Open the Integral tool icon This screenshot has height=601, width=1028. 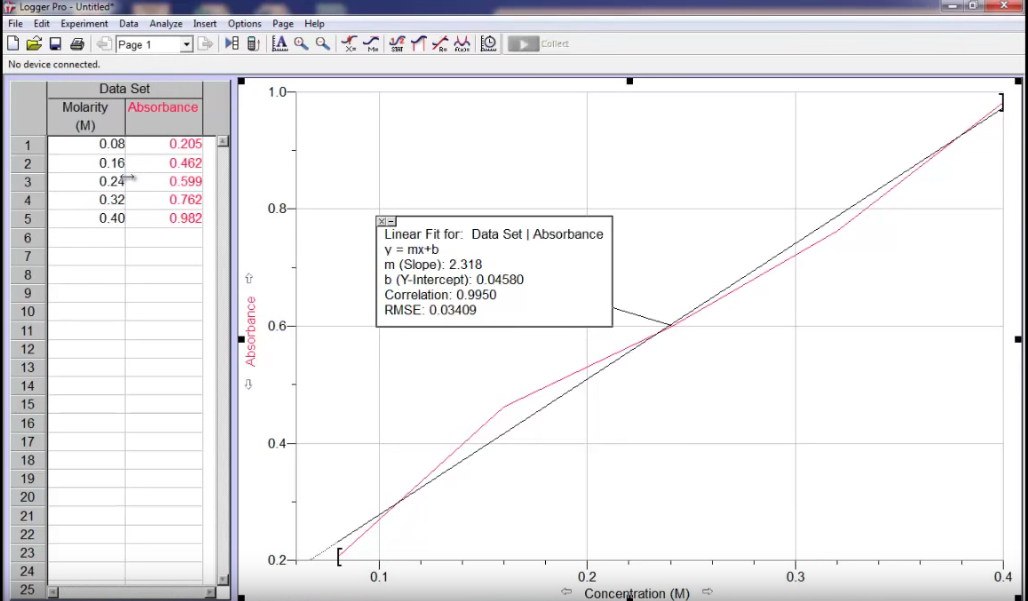[418, 43]
